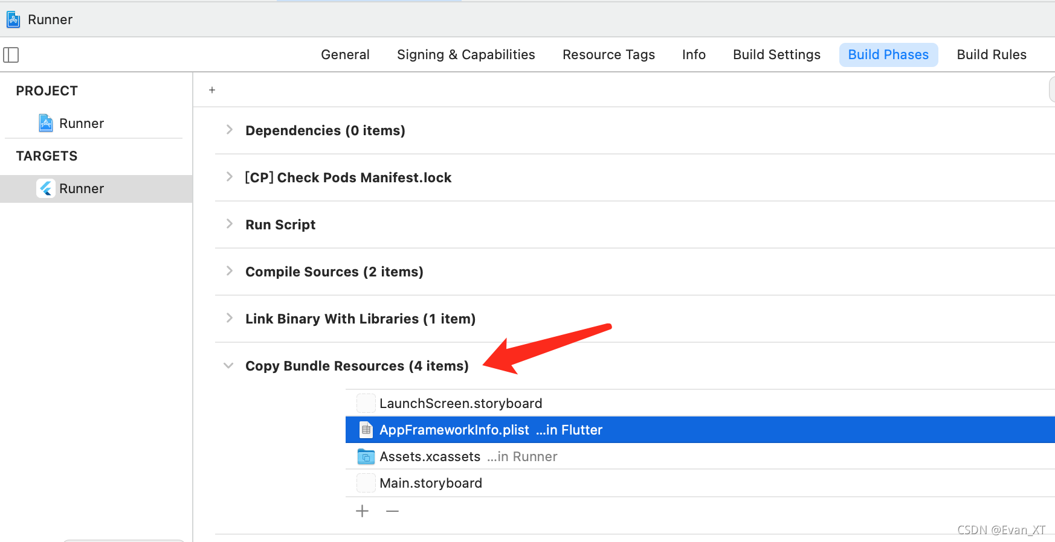
Task: Open the Build Rules tab
Action: [x=992, y=55]
